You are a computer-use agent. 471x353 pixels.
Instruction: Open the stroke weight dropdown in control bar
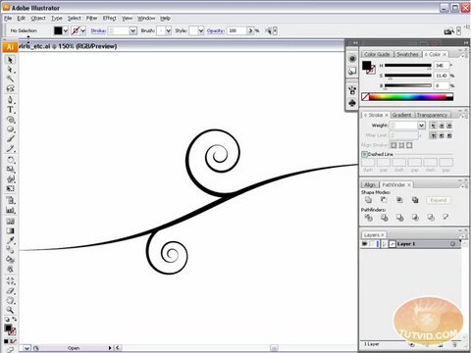132,30
